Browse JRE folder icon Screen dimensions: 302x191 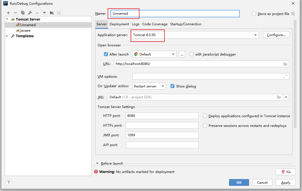(x=279, y=97)
